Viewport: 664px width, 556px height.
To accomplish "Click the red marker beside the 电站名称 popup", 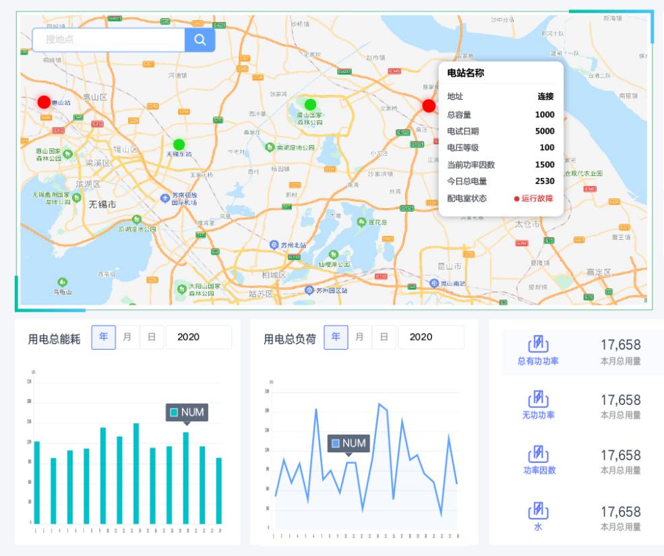I will (429, 105).
